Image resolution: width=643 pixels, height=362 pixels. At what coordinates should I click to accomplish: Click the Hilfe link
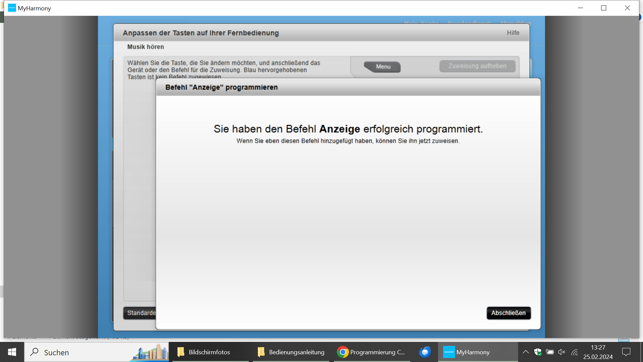click(513, 33)
